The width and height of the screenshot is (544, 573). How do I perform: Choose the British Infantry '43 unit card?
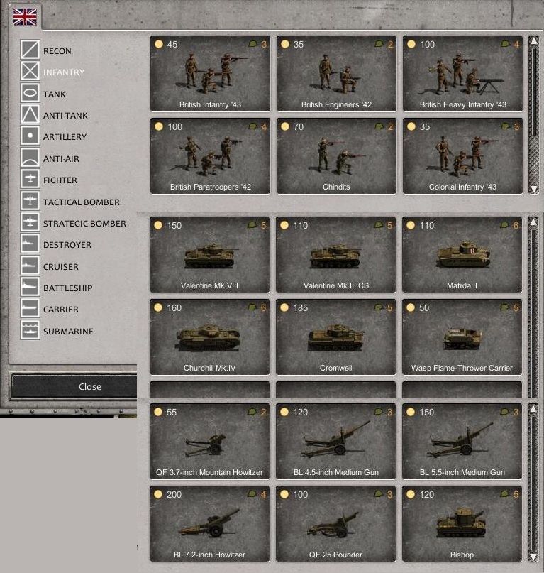211,73
